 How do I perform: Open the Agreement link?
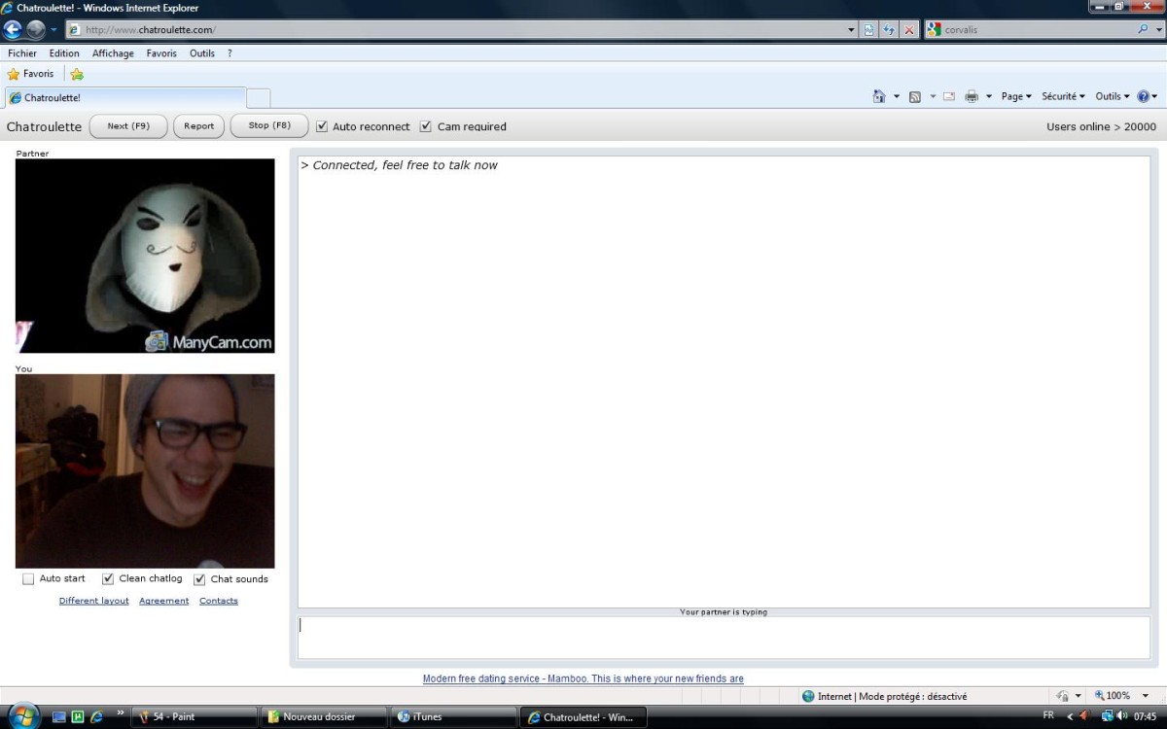(163, 601)
